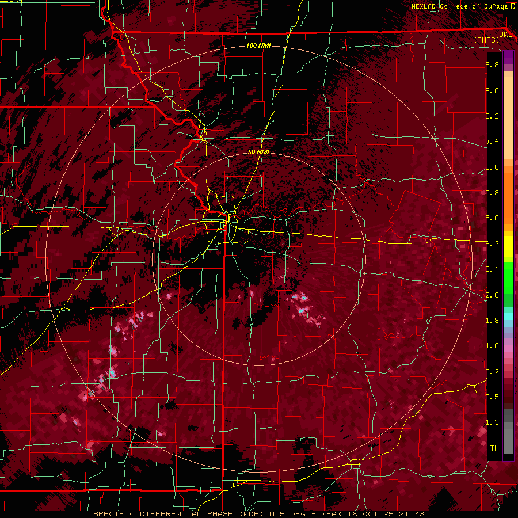Click the purple top segment of the color bar
Image resolution: width=518 pixels, height=518 pixels.
tap(508, 58)
